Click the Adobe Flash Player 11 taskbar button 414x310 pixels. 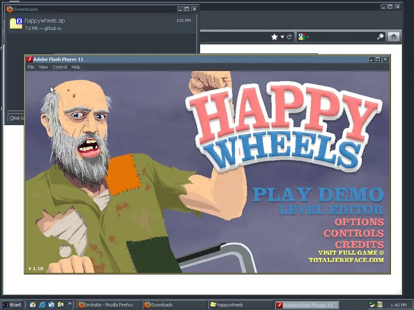click(x=306, y=305)
